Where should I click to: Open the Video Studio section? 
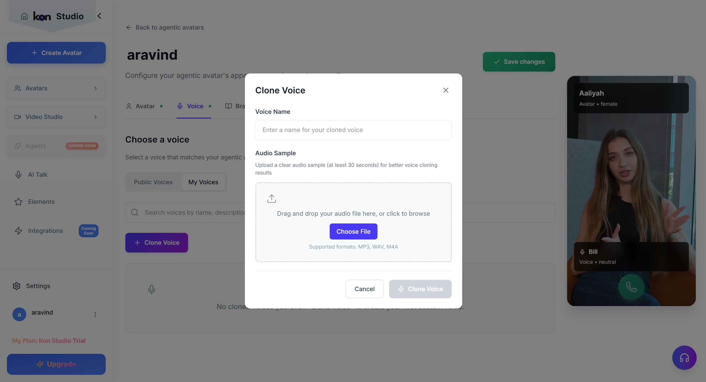coord(56,117)
